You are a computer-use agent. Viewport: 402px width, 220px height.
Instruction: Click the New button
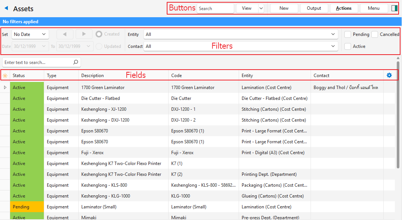click(x=284, y=8)
